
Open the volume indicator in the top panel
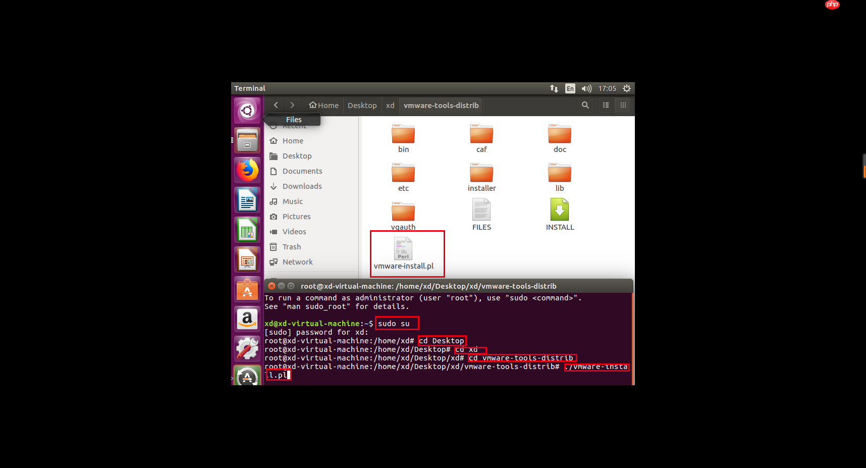586,88
